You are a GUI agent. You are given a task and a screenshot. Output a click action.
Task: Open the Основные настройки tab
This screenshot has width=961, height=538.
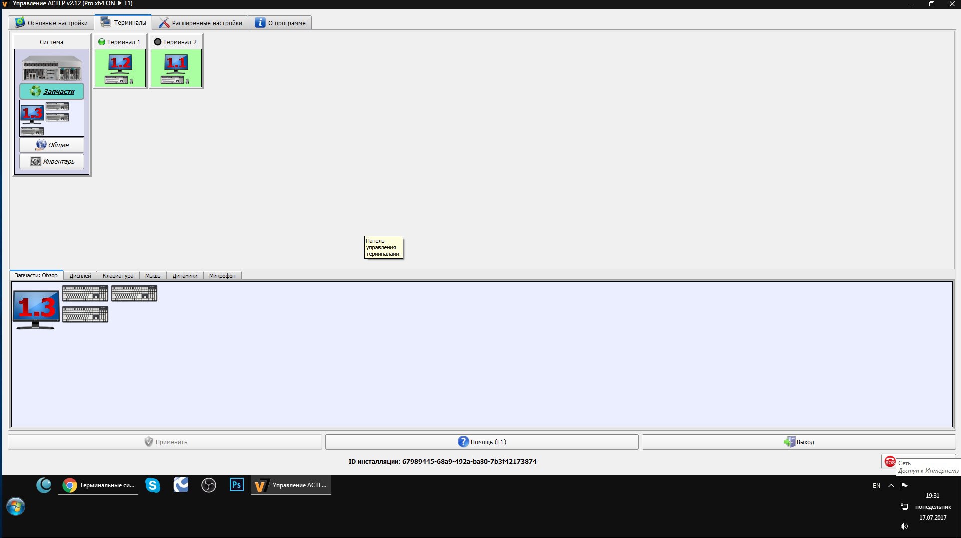click(x=51, y=23)
